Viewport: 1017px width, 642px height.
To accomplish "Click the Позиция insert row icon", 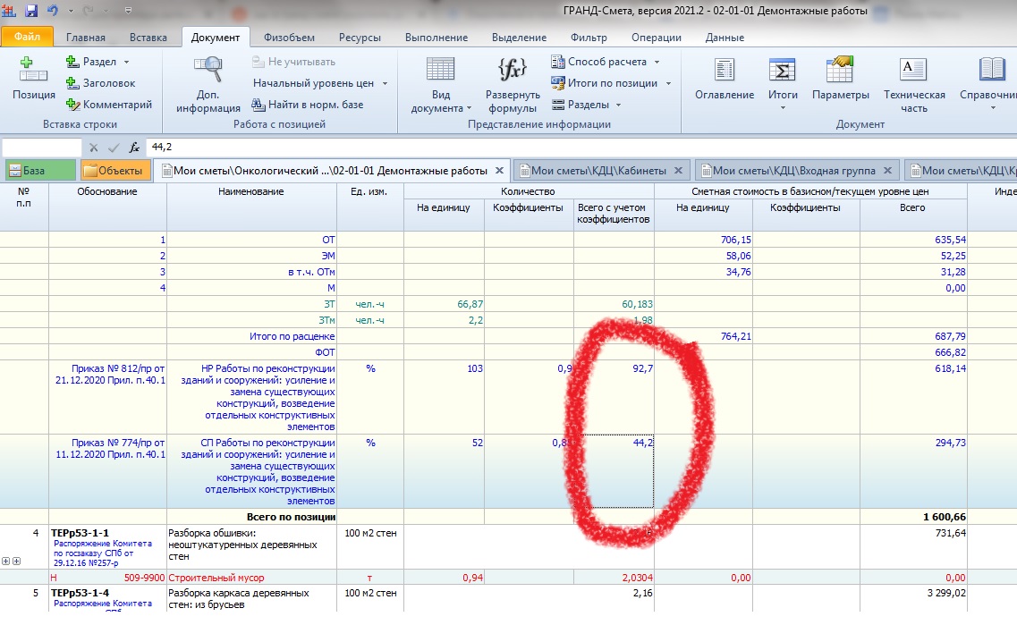I will click(33, 71).
